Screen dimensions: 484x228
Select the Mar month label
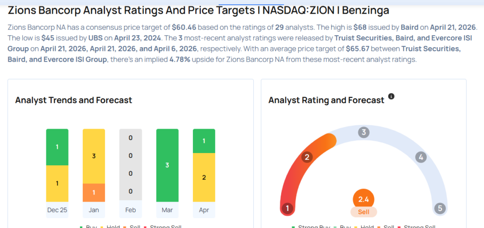coord(167,210)
